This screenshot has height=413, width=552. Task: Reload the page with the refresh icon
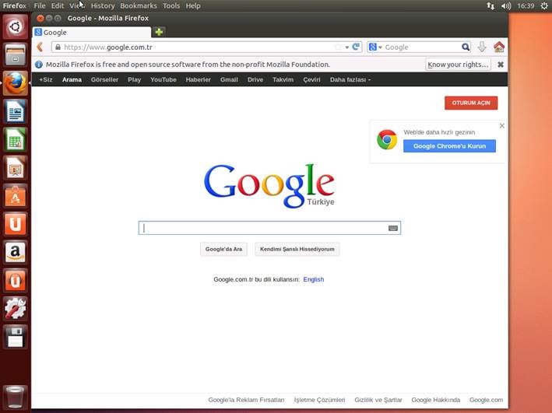point(356,47)
